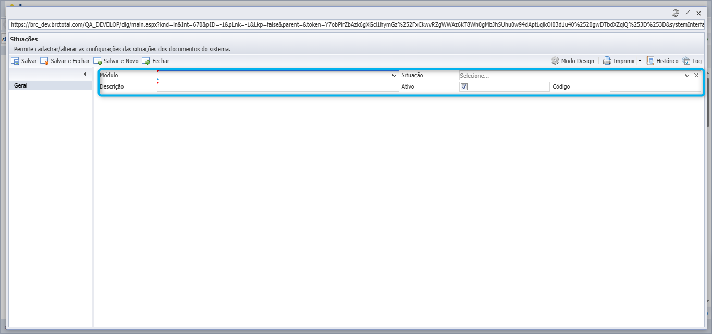
Task: Click the refresh icon in the dialog header
Action: (676, 13)
